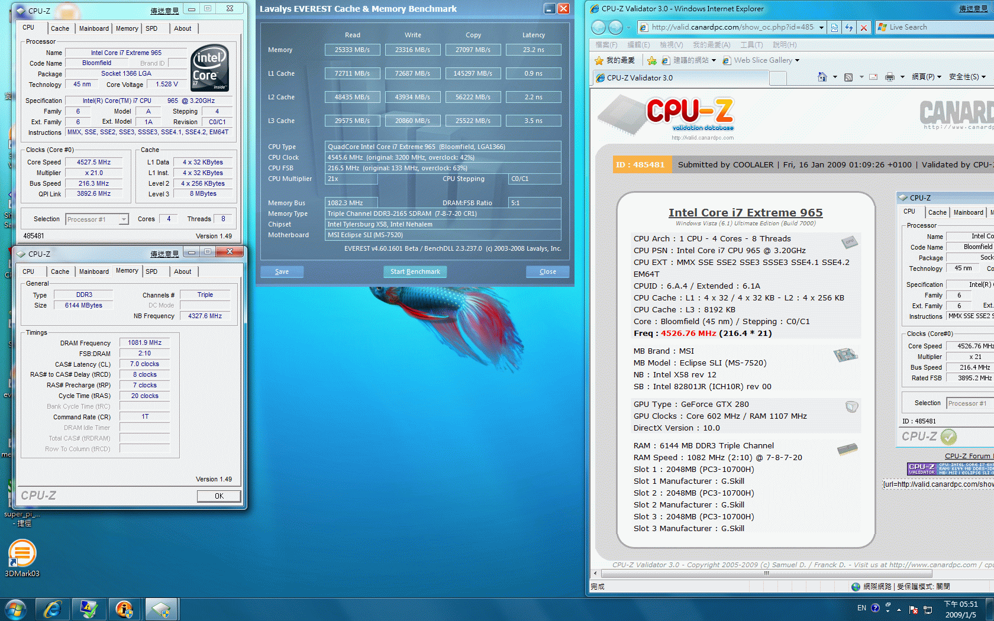Switch to SPD tab in lower CPU-Z
Screen dimensions: 994x621
151,271
